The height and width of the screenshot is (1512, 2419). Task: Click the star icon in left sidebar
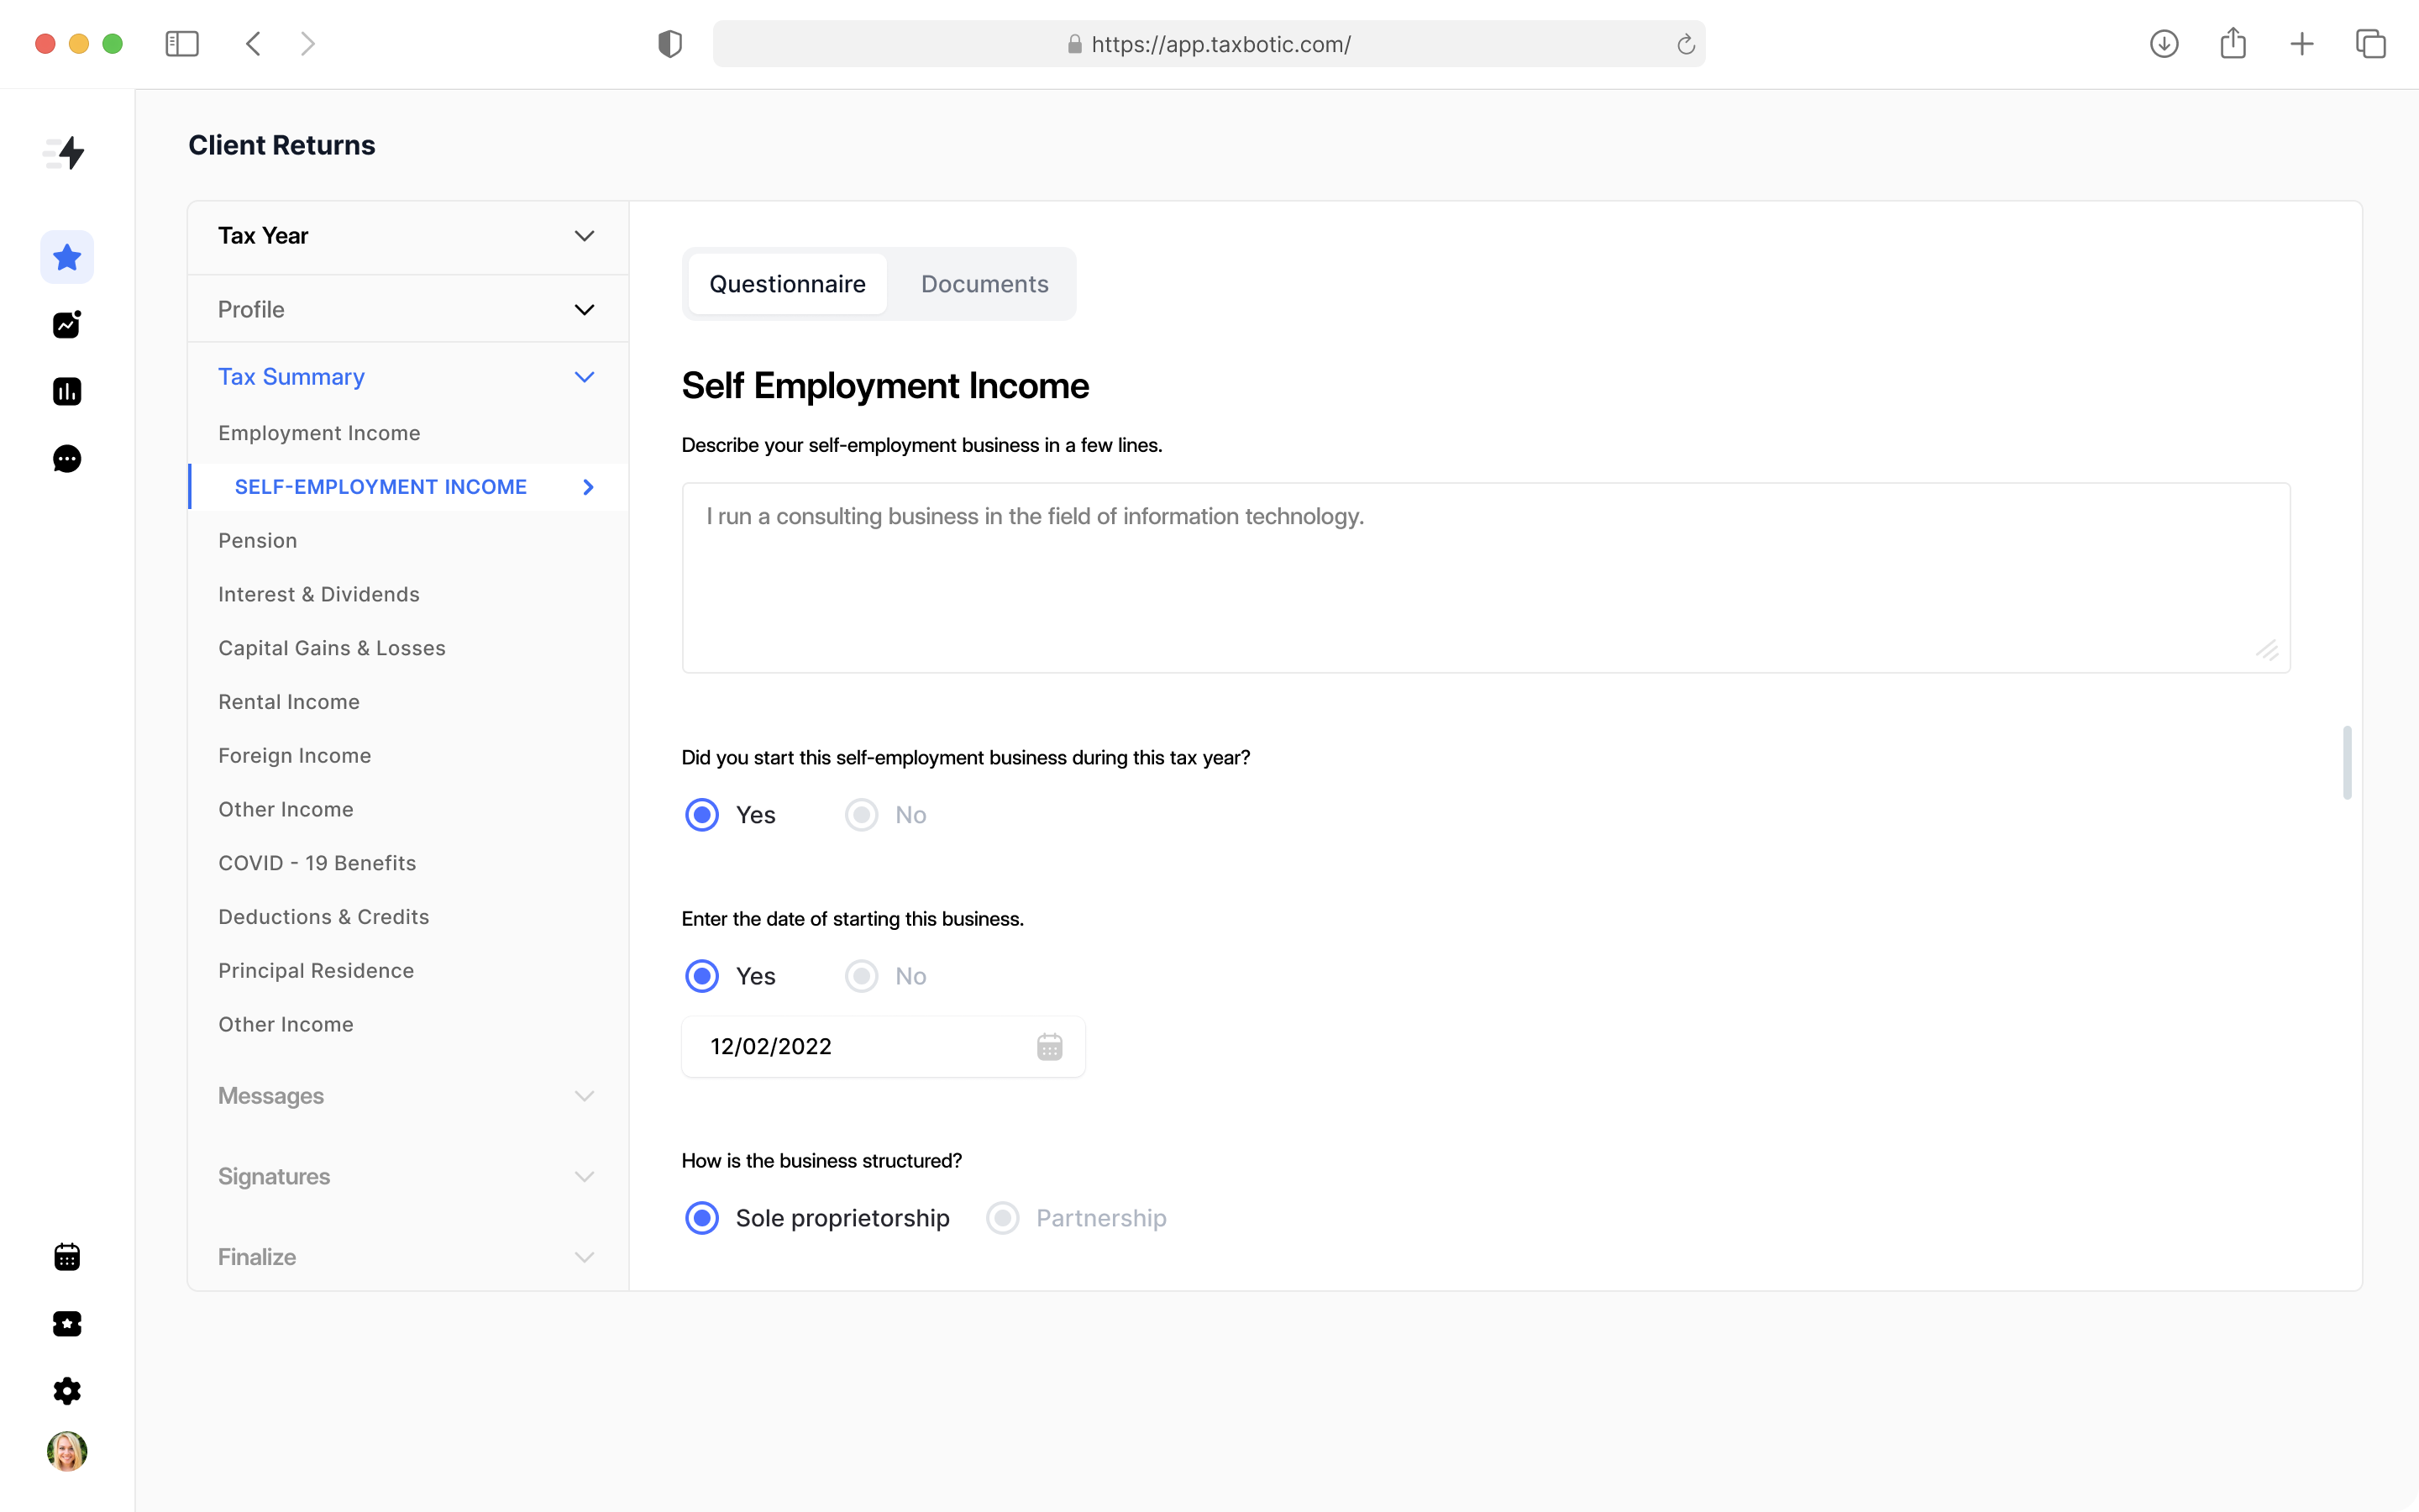[67, 257]
